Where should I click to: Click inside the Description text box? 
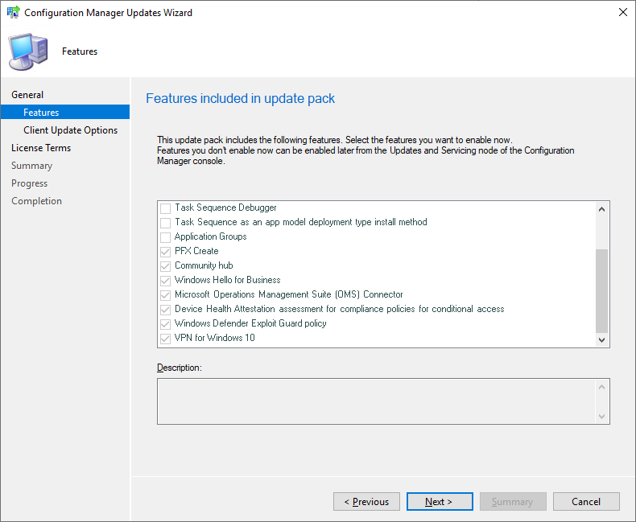tap(375, 401)
